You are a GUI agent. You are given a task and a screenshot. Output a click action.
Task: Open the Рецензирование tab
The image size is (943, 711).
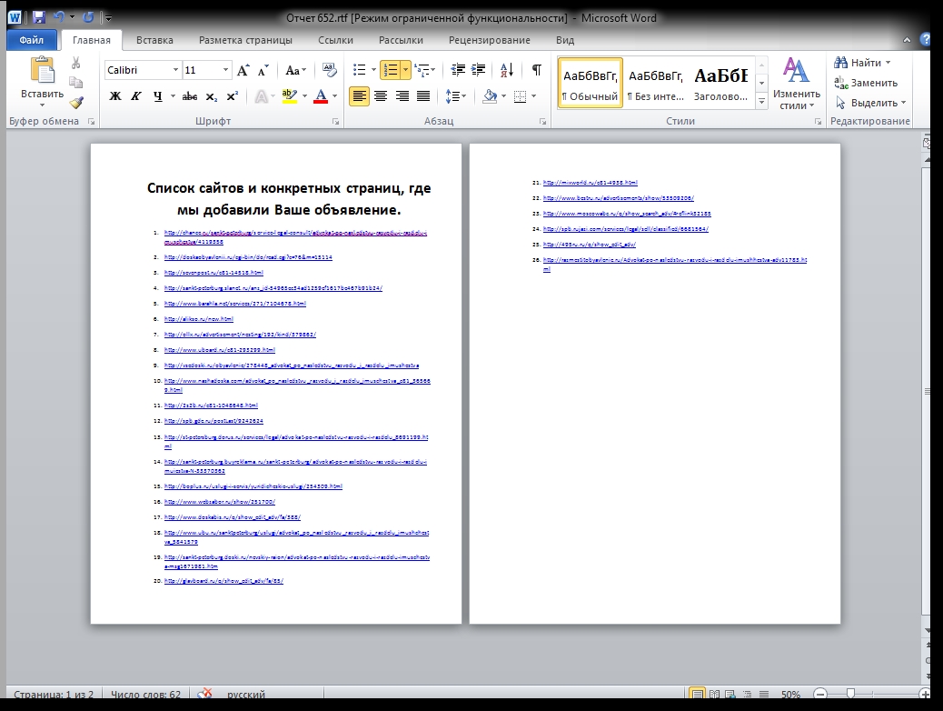tap(490, 40)
